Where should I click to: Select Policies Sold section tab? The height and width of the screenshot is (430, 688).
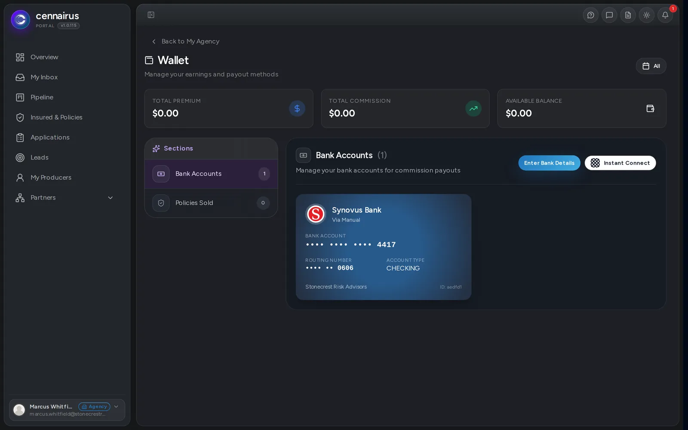(211, 203)
